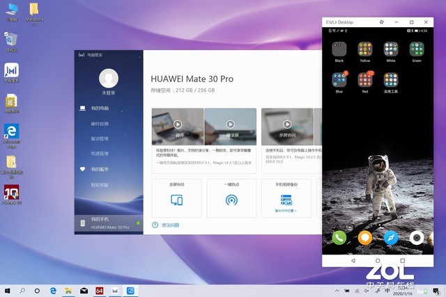
Task: Open the 备份文件位置 link
Action: [x=286, y=211]
